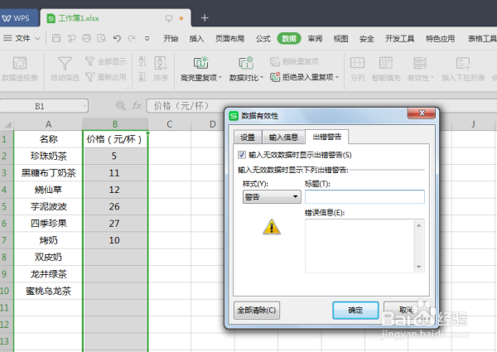Open the 样式 style dropdown showing 警告
Image resolution: width=497 pixels, height=352 pixels.
coord(272,197)
